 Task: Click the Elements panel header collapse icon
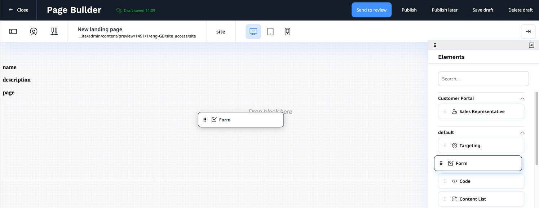tap(531, 45)
